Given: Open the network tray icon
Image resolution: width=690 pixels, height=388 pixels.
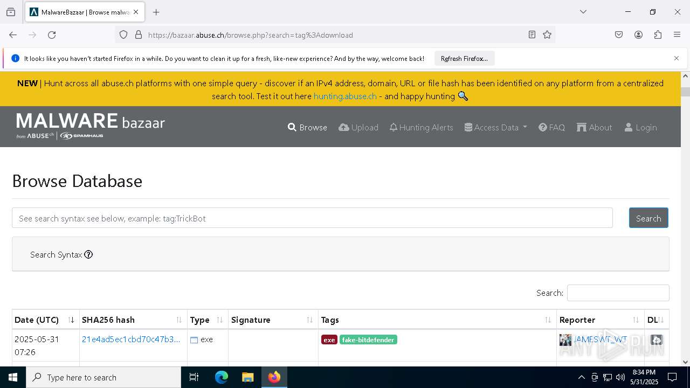Looking at the screenshot, I should pos(608,377).
